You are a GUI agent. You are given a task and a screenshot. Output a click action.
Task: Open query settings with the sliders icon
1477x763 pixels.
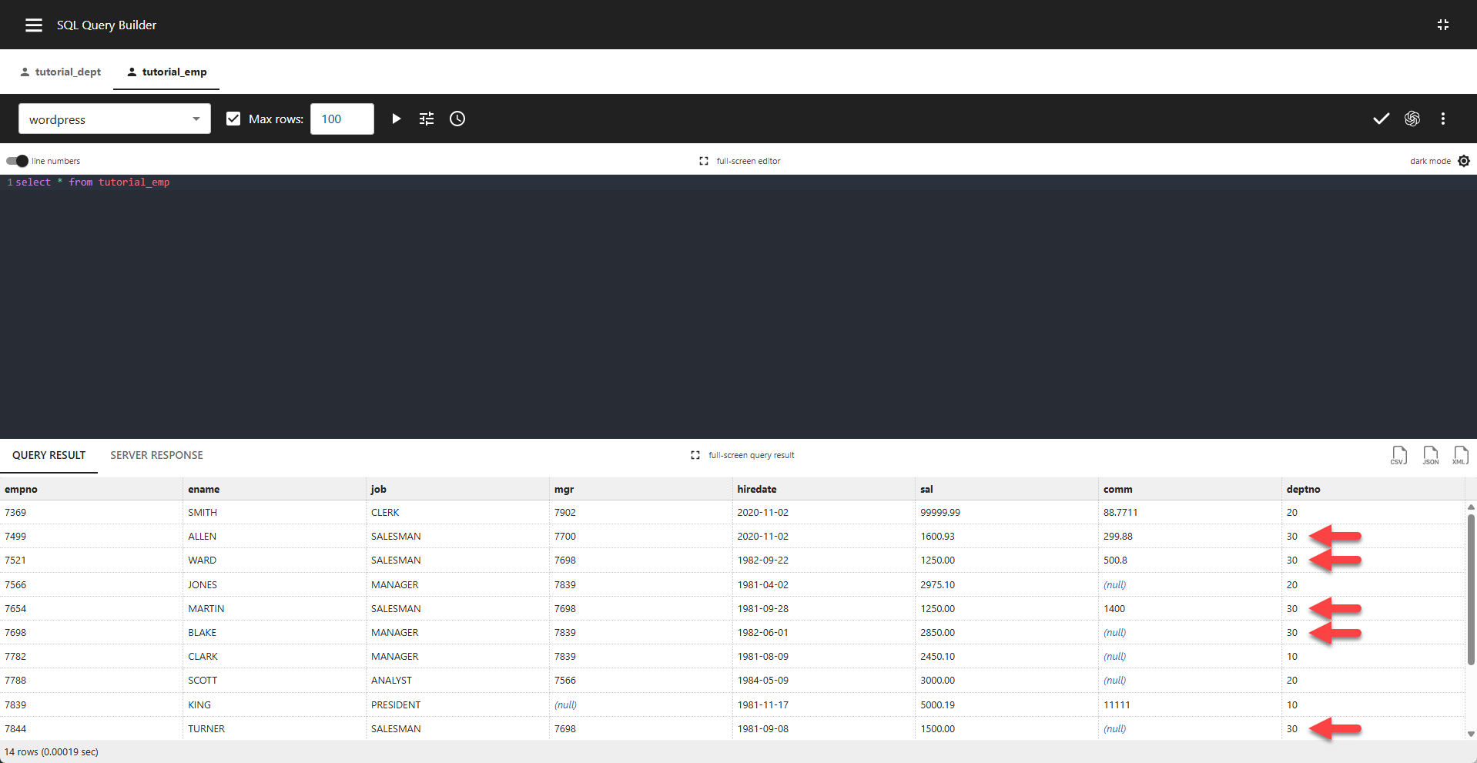point(427,119)
